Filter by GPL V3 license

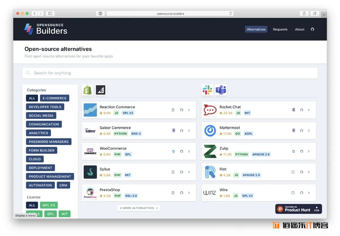[x=49, y=205]
